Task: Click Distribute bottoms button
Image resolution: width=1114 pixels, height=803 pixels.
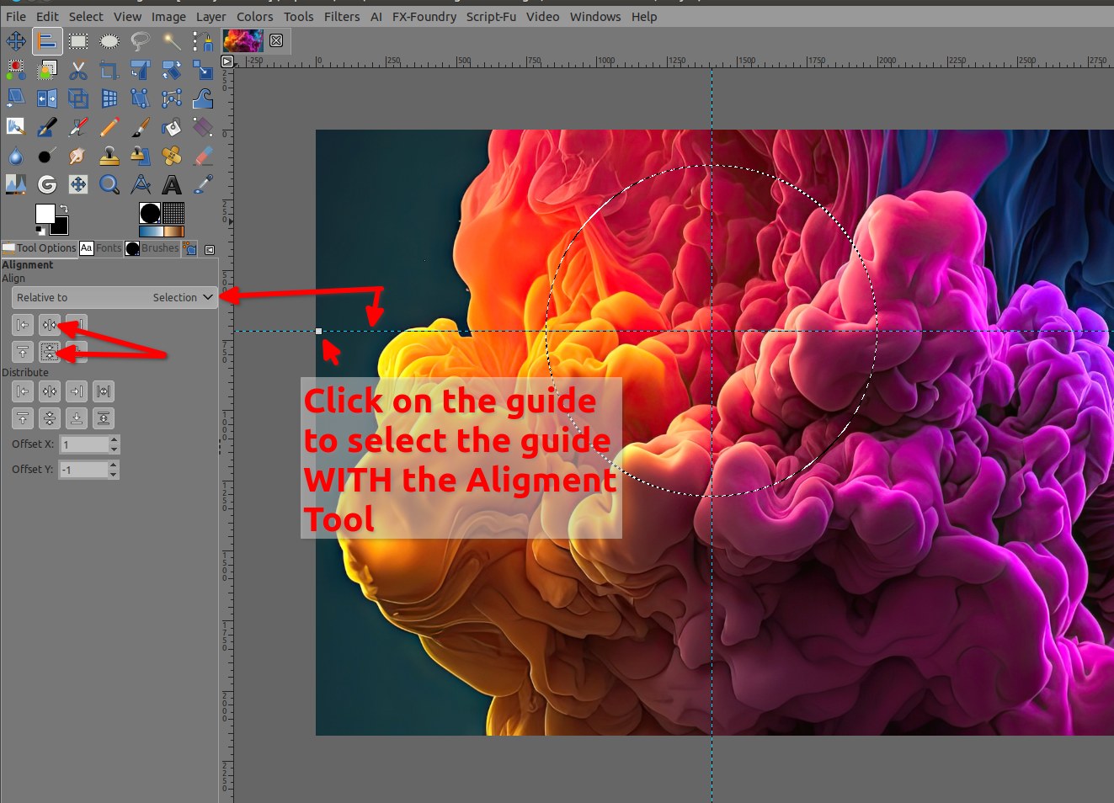Action: [77, 418]
